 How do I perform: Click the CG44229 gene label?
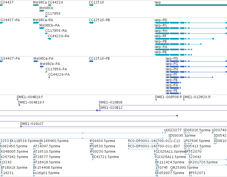[55, 2]
